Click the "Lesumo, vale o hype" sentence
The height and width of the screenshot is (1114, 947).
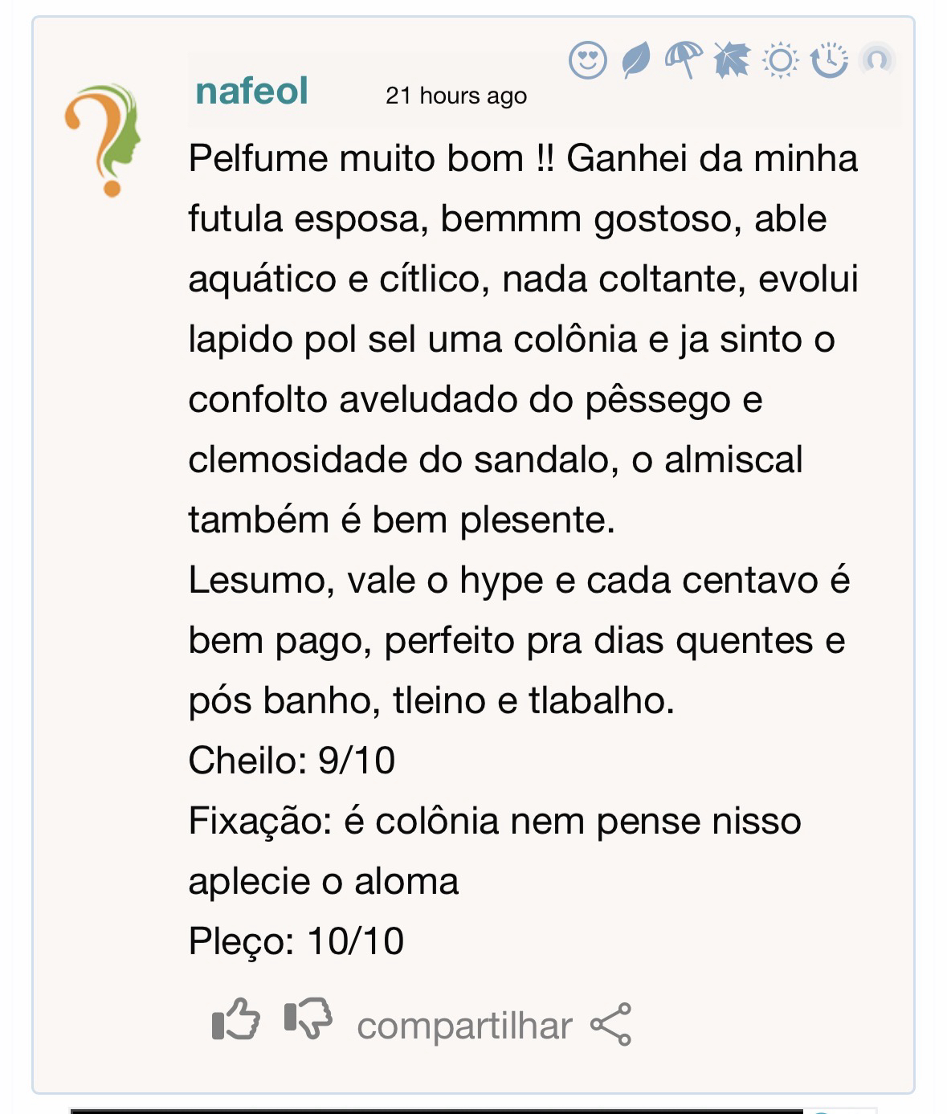pyautogui.click(x=518, y=580)
